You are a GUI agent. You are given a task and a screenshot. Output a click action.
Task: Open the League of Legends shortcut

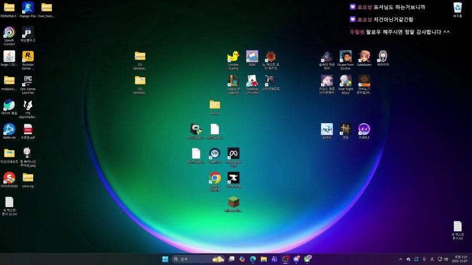click(x=233, y=81)
